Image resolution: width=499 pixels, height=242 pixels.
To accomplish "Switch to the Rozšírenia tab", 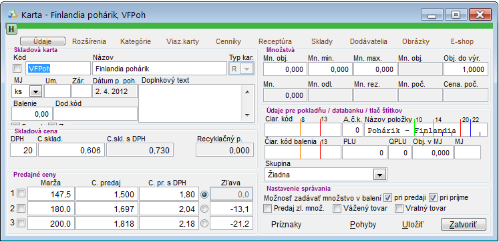I will 89,41.
